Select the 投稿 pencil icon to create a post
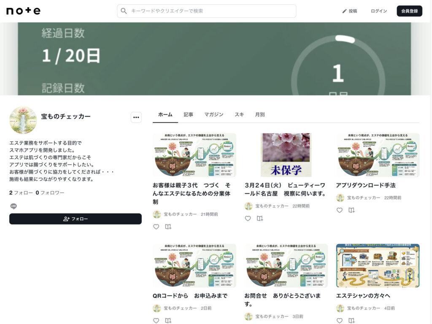Image resolution: width=432 pixels, height=324 pixels. [x=344, y=11]
